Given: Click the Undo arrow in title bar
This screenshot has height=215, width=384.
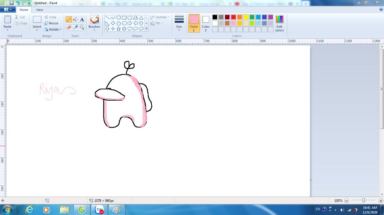Looking at the screenshot, I should point(18,3).
